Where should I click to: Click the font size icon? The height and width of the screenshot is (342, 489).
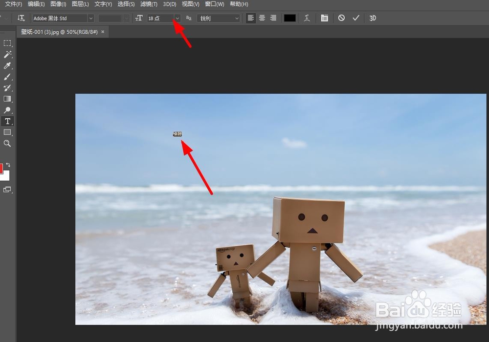139,18
